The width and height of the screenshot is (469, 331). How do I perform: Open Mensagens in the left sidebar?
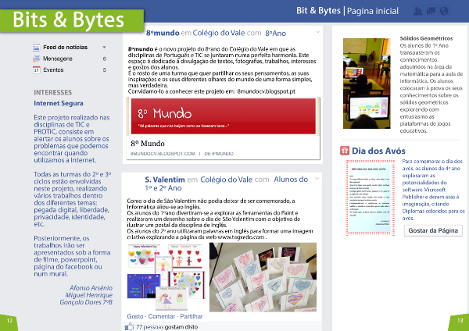coord(59,59)
